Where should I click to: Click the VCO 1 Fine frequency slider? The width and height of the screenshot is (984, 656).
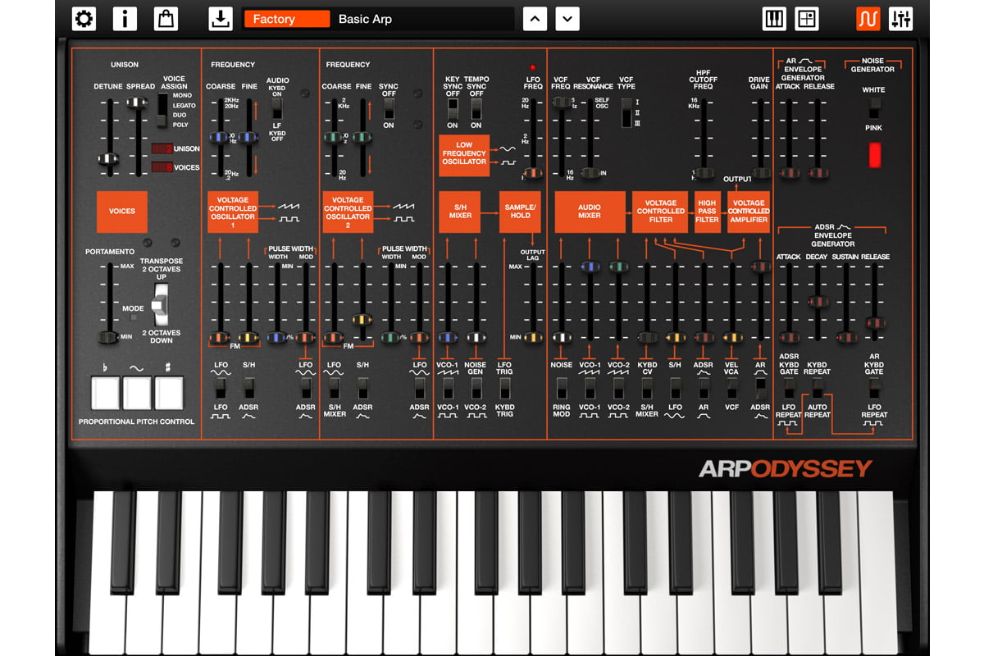[248, 138]
